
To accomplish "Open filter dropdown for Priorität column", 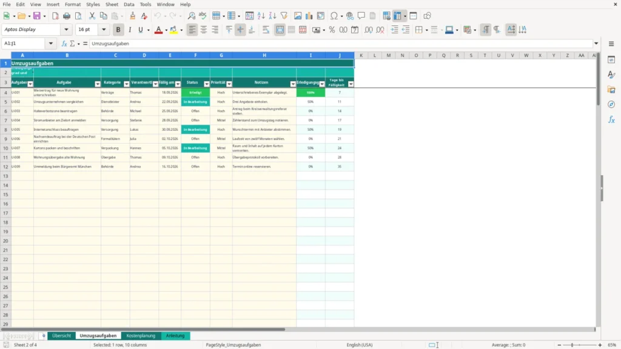I will 229,84.
